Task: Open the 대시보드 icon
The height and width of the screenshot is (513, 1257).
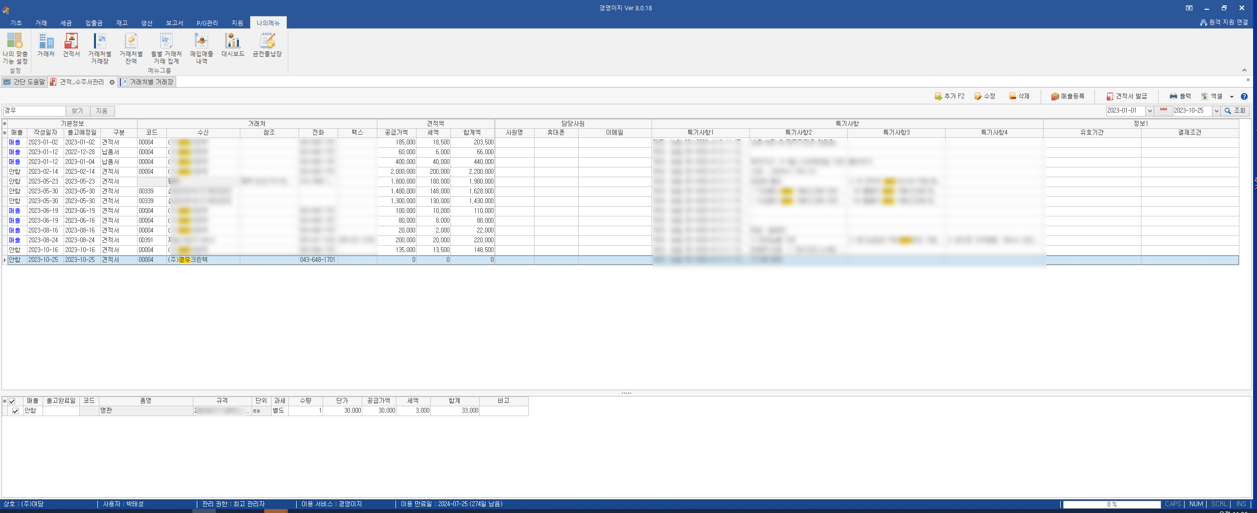Action: (x=233, y=45)
